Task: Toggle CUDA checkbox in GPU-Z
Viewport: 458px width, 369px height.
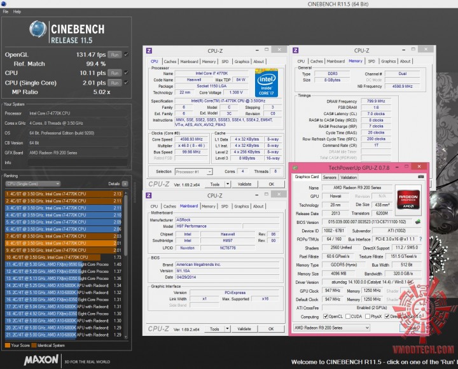Action: pos(348,316)
